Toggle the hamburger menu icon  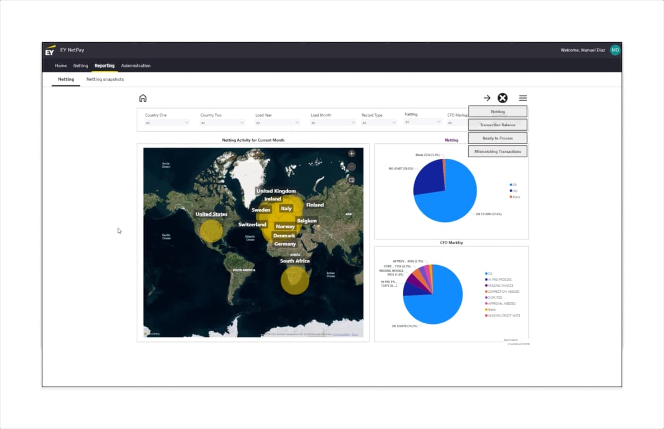coord(523,98)
